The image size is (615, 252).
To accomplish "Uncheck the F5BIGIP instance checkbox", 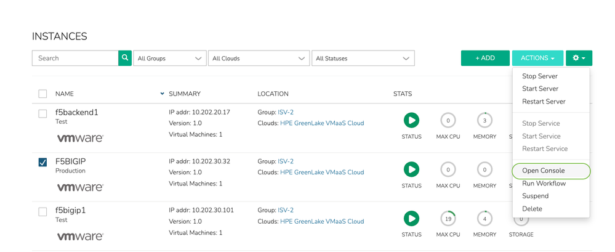I will click(42, 163).
